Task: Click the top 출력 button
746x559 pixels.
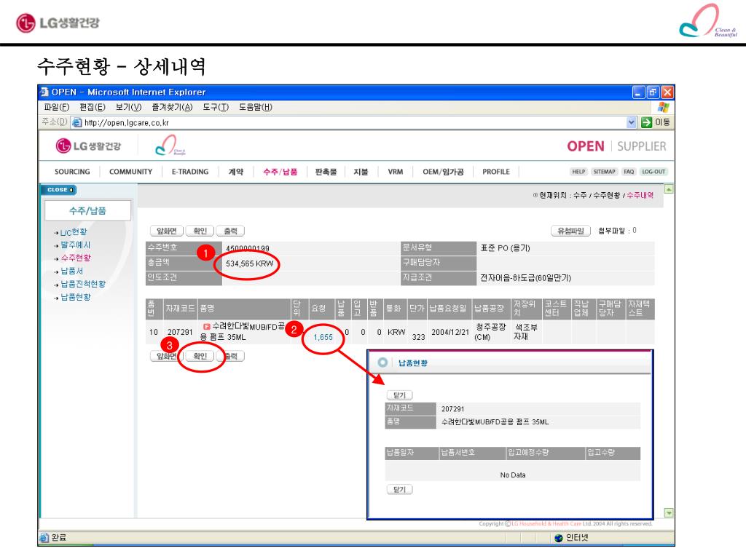Action: [230, 231]
